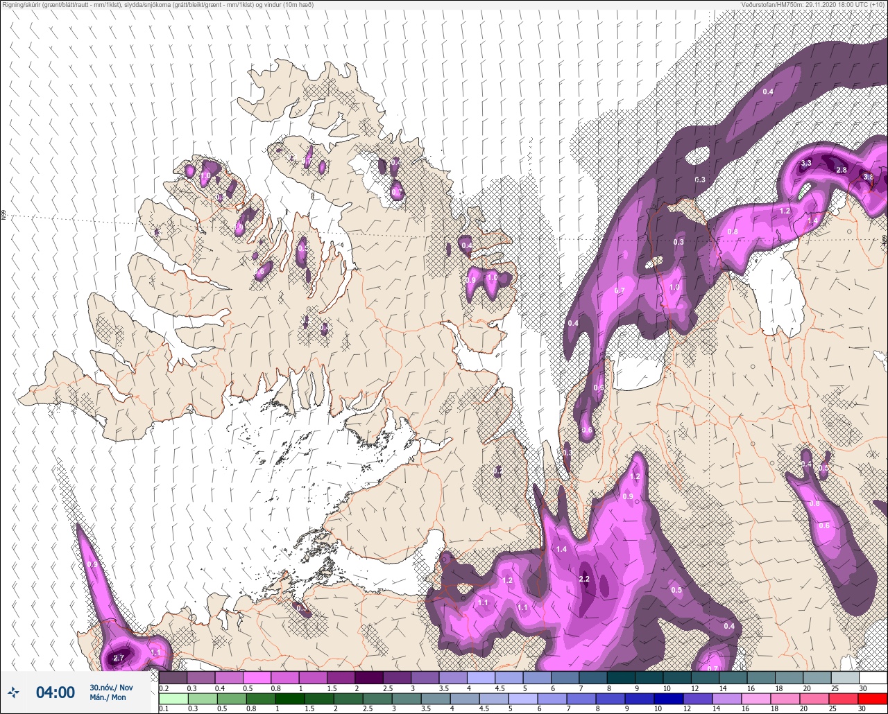Screen dimensions: 888x714
Task: Click the Veðurstofan/HM750m model run timestamp
Action: pyautogui.click(x=813, y=4)
